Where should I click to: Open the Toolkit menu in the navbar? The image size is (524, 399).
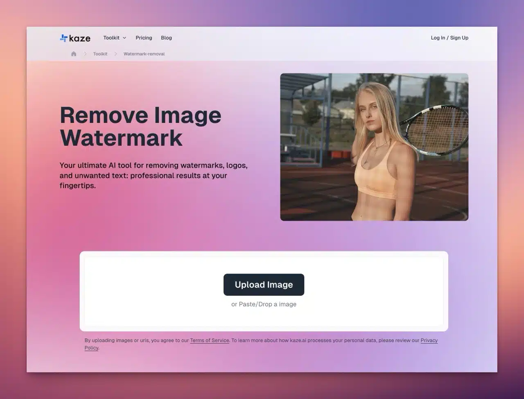(x=111, y=38)
